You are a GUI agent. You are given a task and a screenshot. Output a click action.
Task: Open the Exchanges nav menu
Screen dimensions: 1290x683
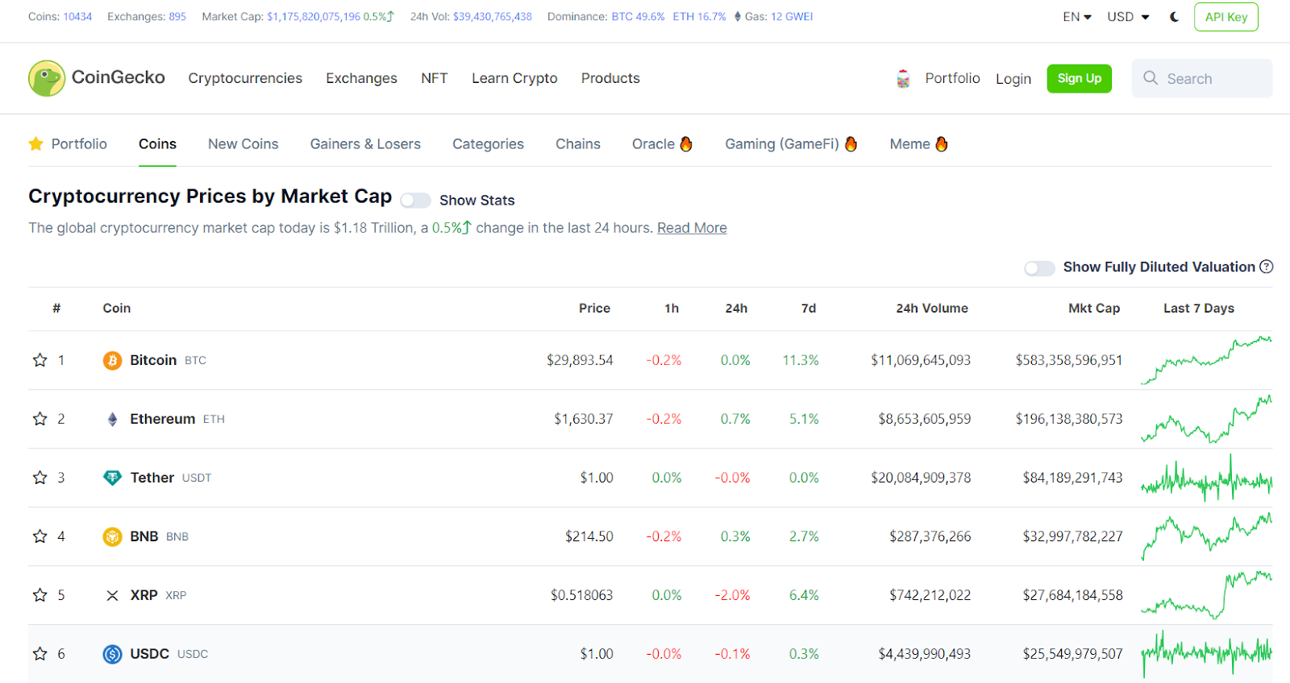tap(361, 78)
